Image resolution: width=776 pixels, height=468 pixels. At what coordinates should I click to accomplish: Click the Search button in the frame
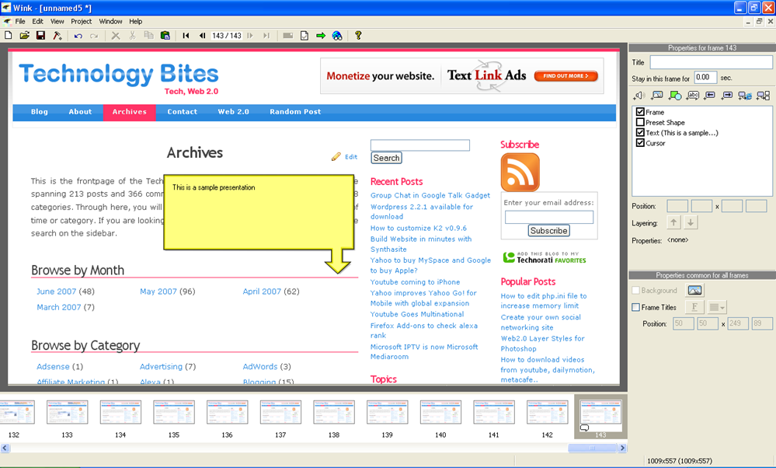coord(387,158)
